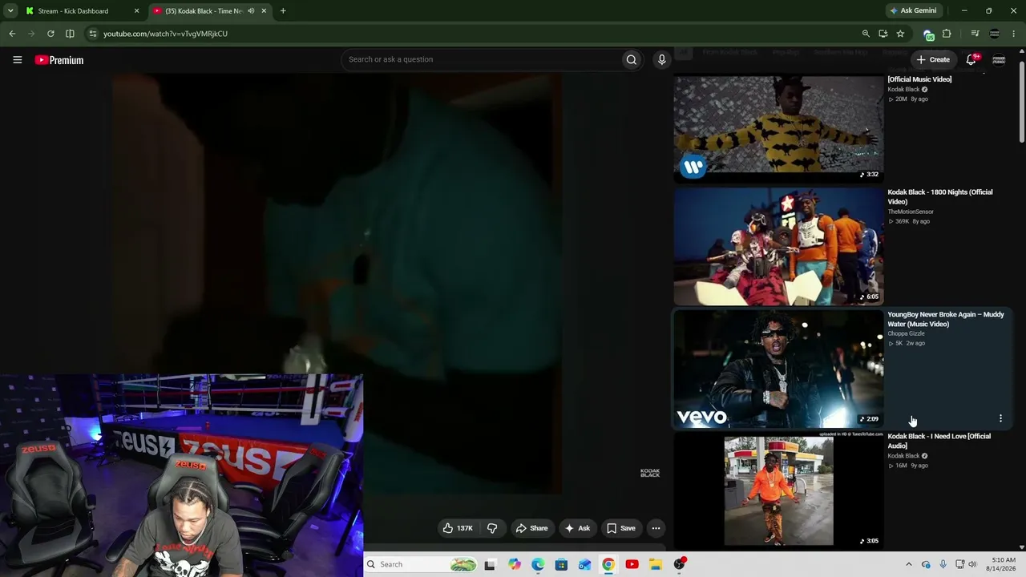Viewport: 1026px width, 577px height.
Task: Open the Extensions puzzle menu
Action: click(x=947, y=34)
